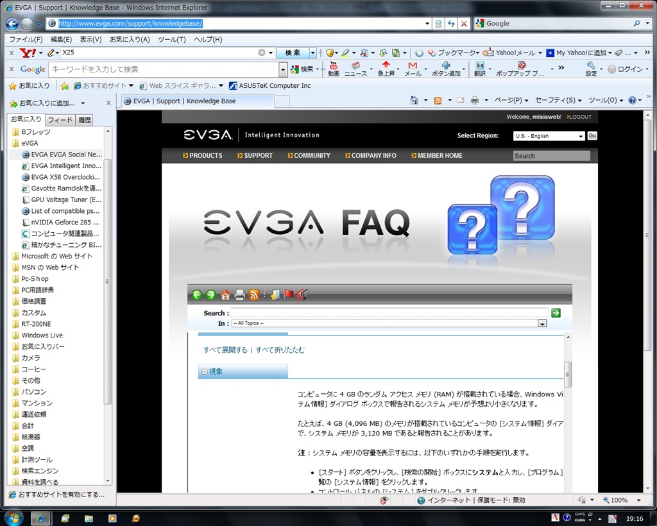Click the 急上昇 trending button
The height and width of the screenshot is (526, 657).
pyautogui.click(x=386, y=69)
